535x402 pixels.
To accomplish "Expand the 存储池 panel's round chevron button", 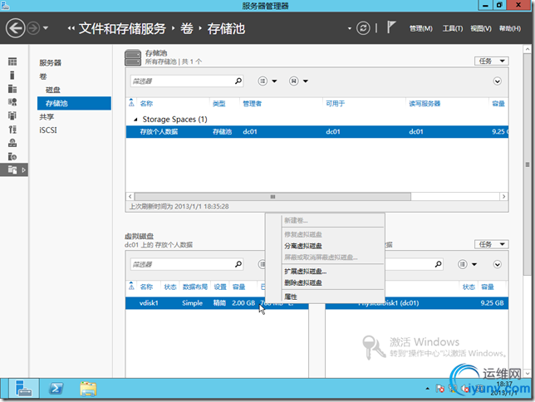I will pyautogui.click(x=498, y=81).
